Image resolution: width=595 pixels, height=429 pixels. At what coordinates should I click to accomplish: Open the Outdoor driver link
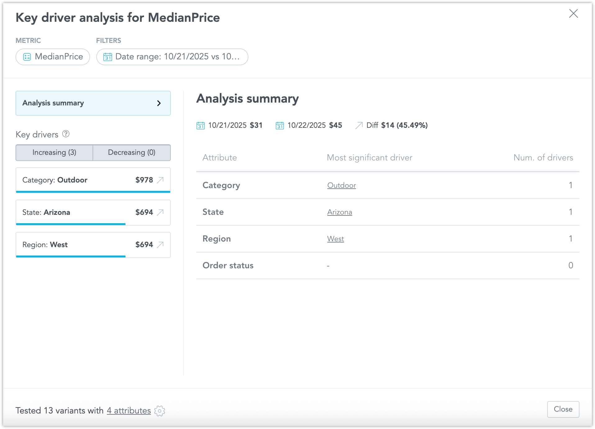coord(341,185)
